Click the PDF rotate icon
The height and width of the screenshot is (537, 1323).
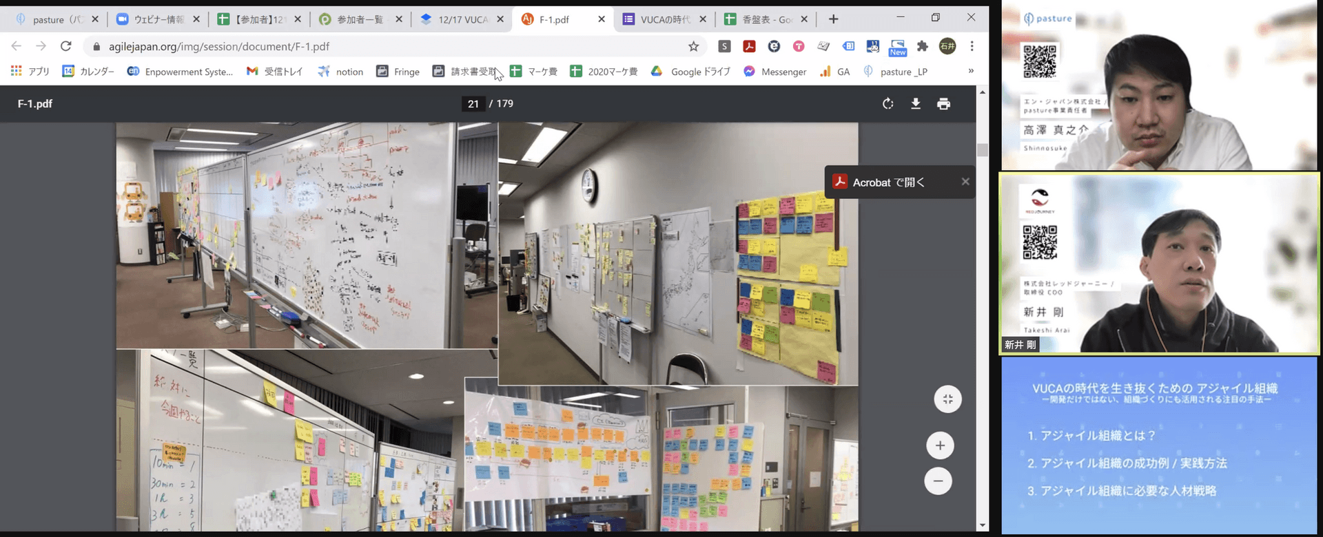pyautogui.click(x=888, y=104)
